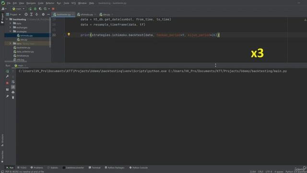Switch to ichimoku.py editor tab
This screenshot has height=173, width=307.
coord(86,14)
